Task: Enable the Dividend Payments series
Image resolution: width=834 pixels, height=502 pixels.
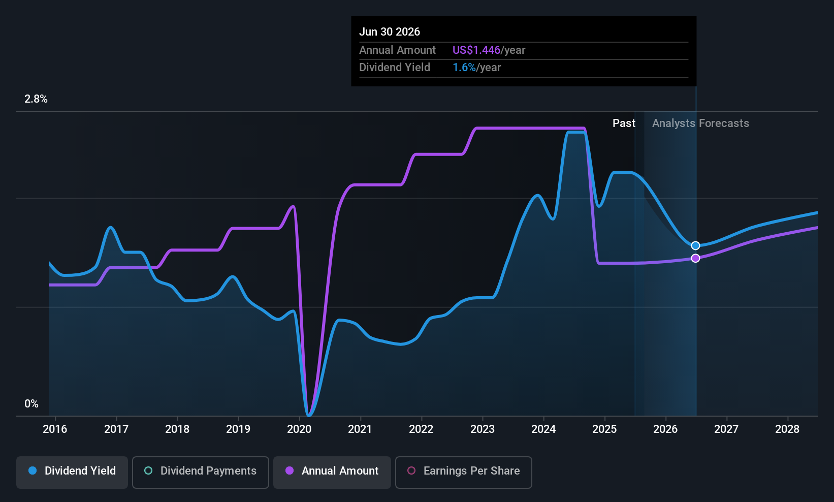Action: pos(201,472)
